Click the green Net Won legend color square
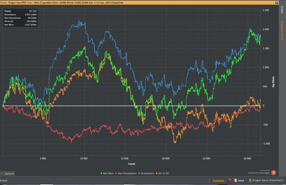 pos(101,173)
